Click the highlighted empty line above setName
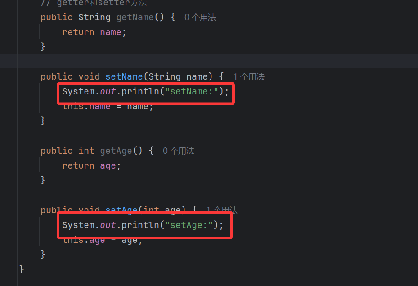The height and width of the screenshot is (286, 418). tap(180, 61)
